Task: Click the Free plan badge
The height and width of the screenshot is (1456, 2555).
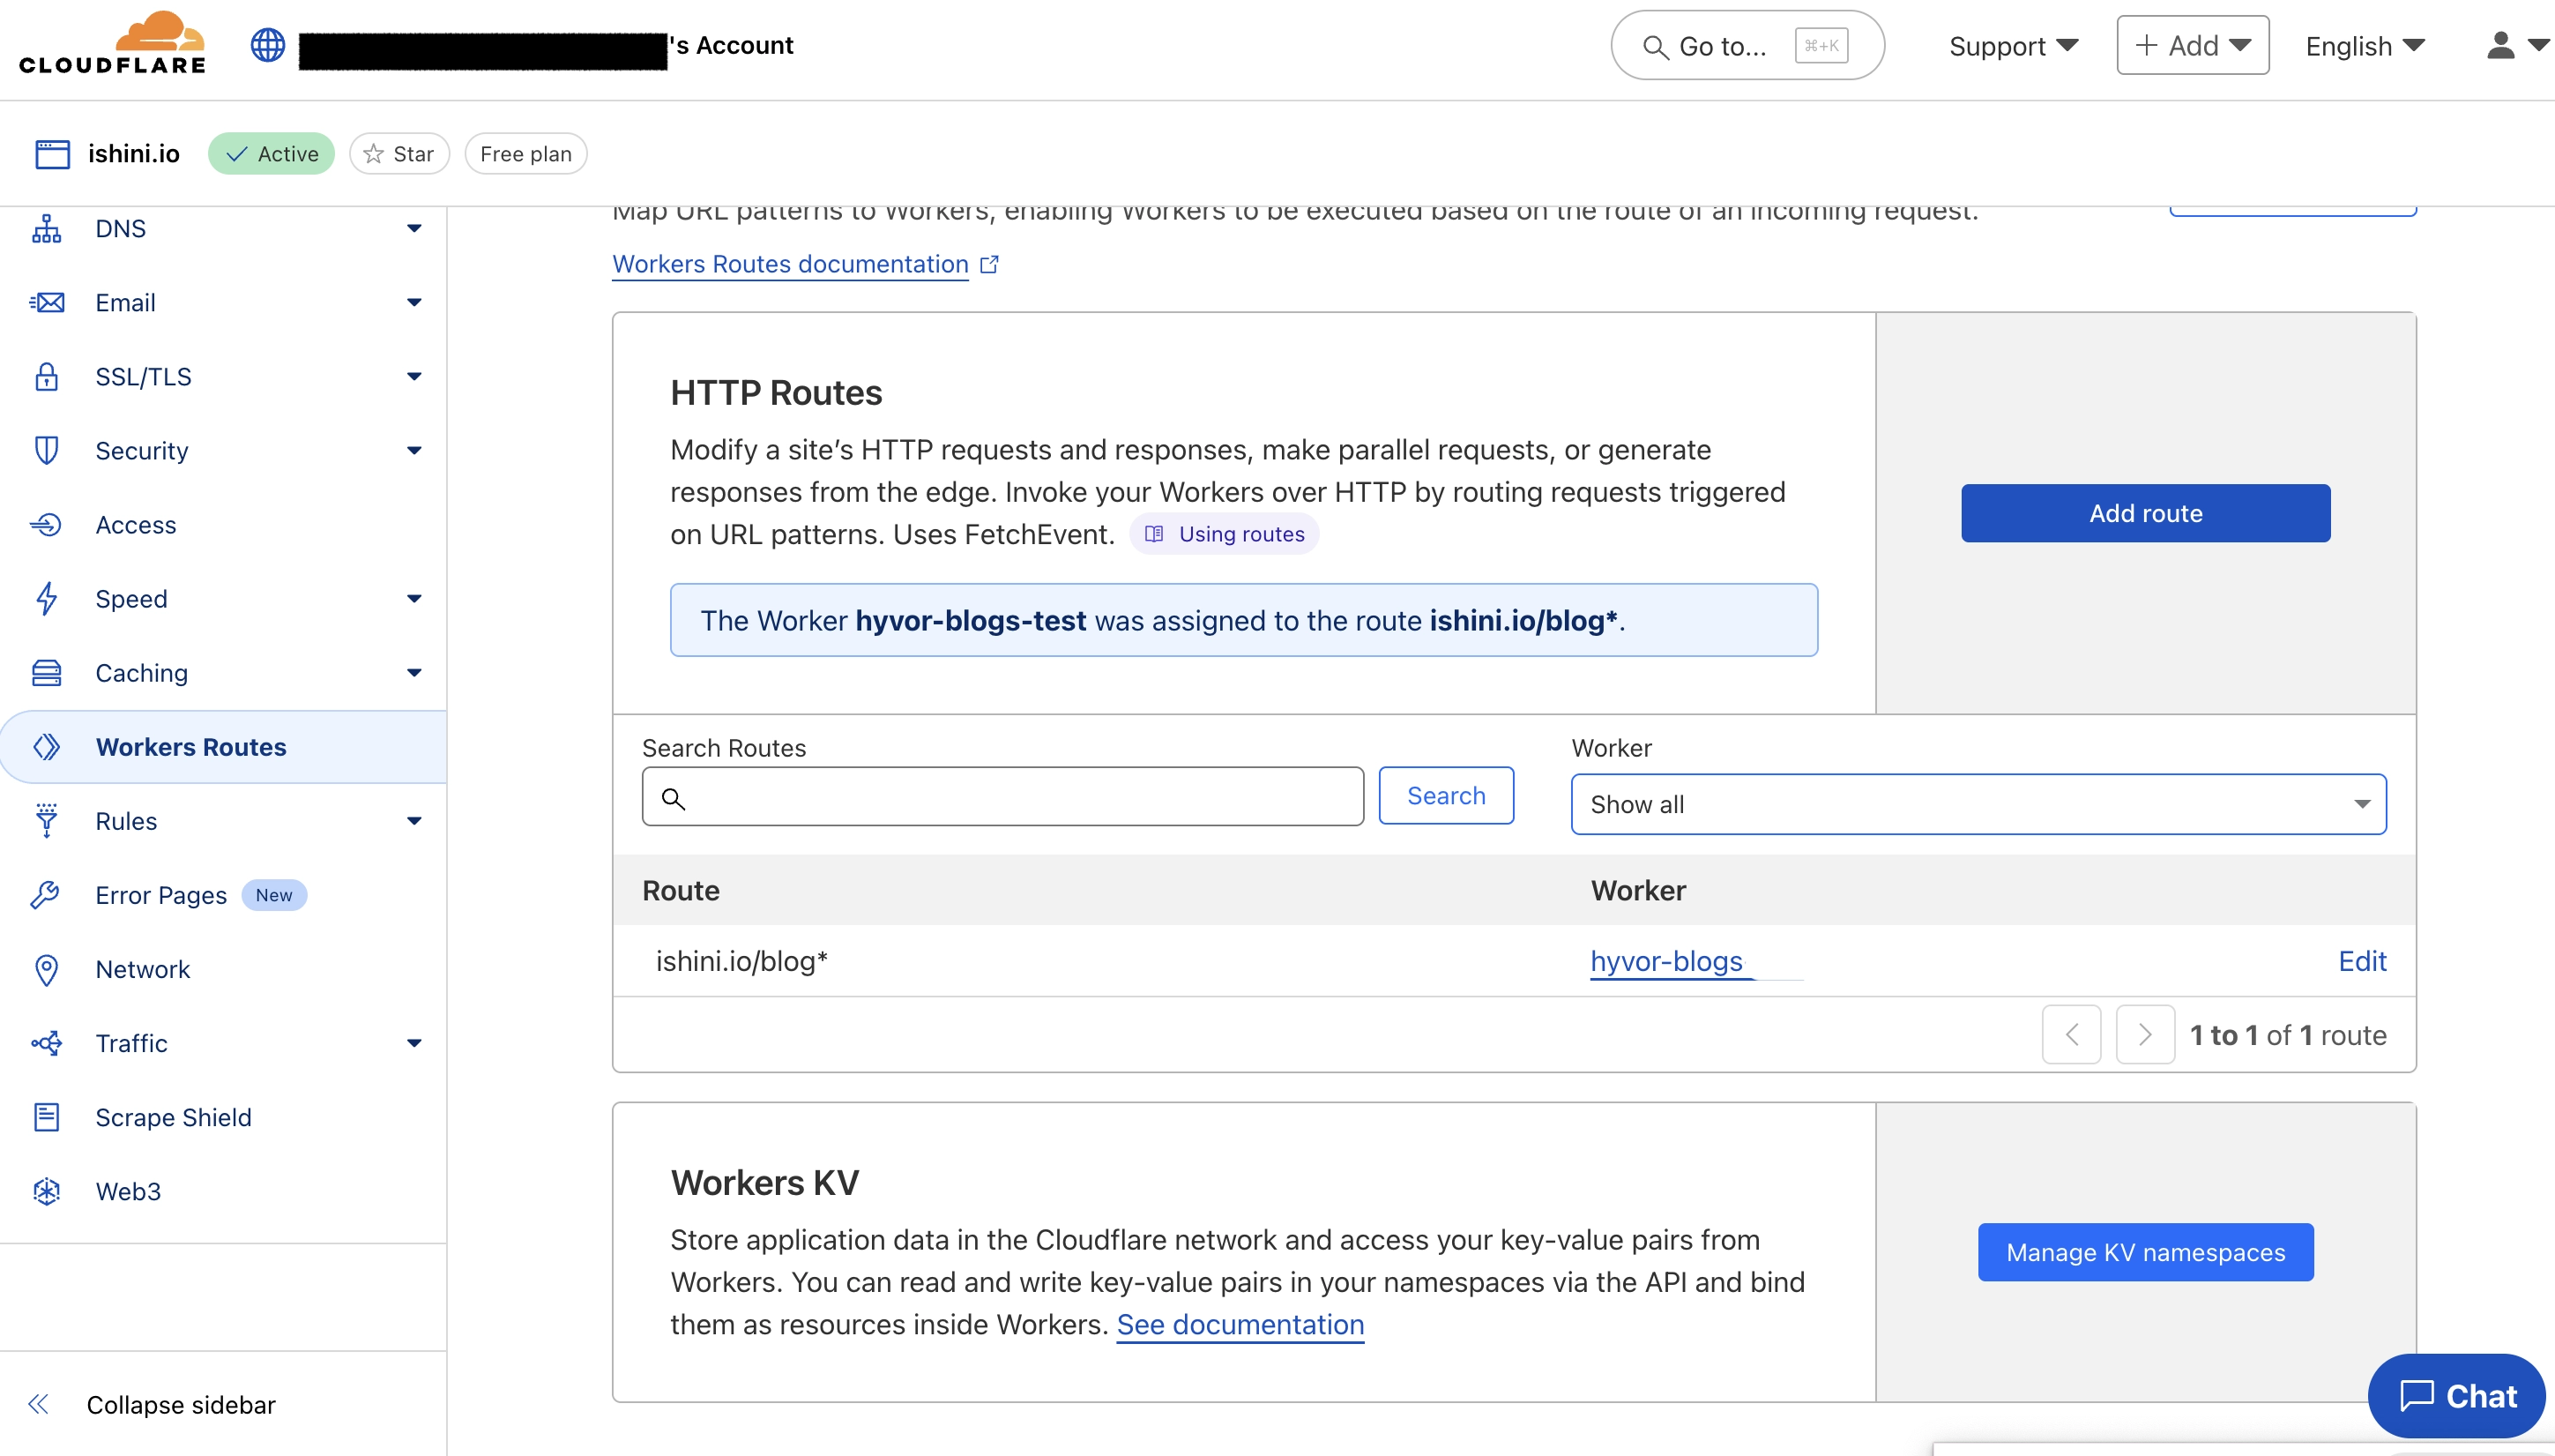Action: coord(525,154)
